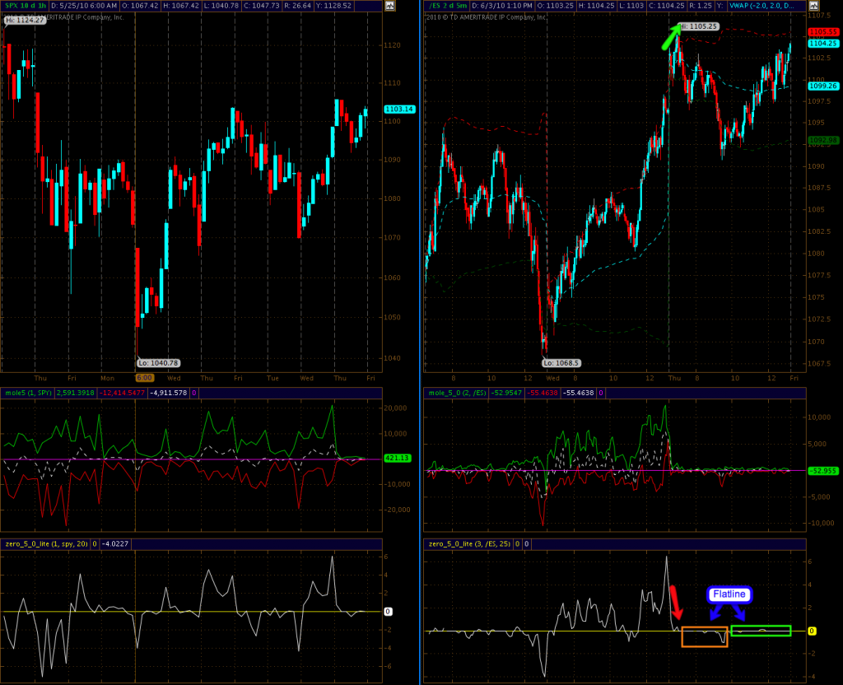Click the yellow 0 tag on /ES zero axis
843x685 pixels.
coord(812,631)
